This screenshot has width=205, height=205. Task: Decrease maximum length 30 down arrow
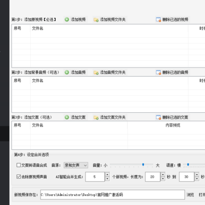(197, 179)
